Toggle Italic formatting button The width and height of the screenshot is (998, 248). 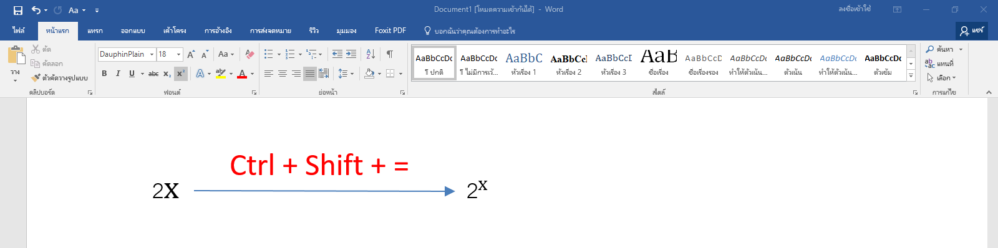(118, 74)
